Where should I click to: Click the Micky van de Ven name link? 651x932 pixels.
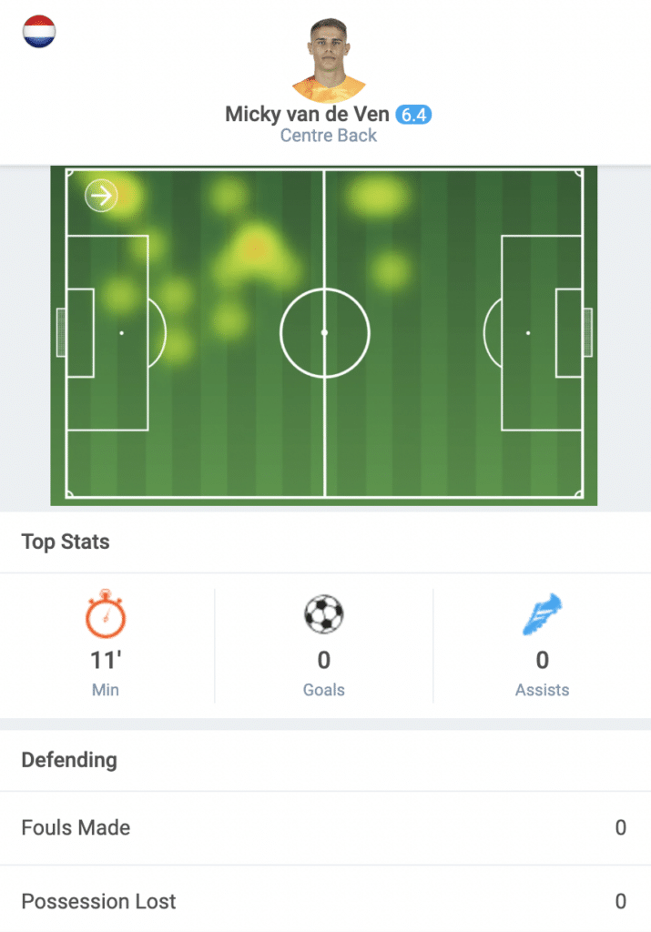point(307,114)
